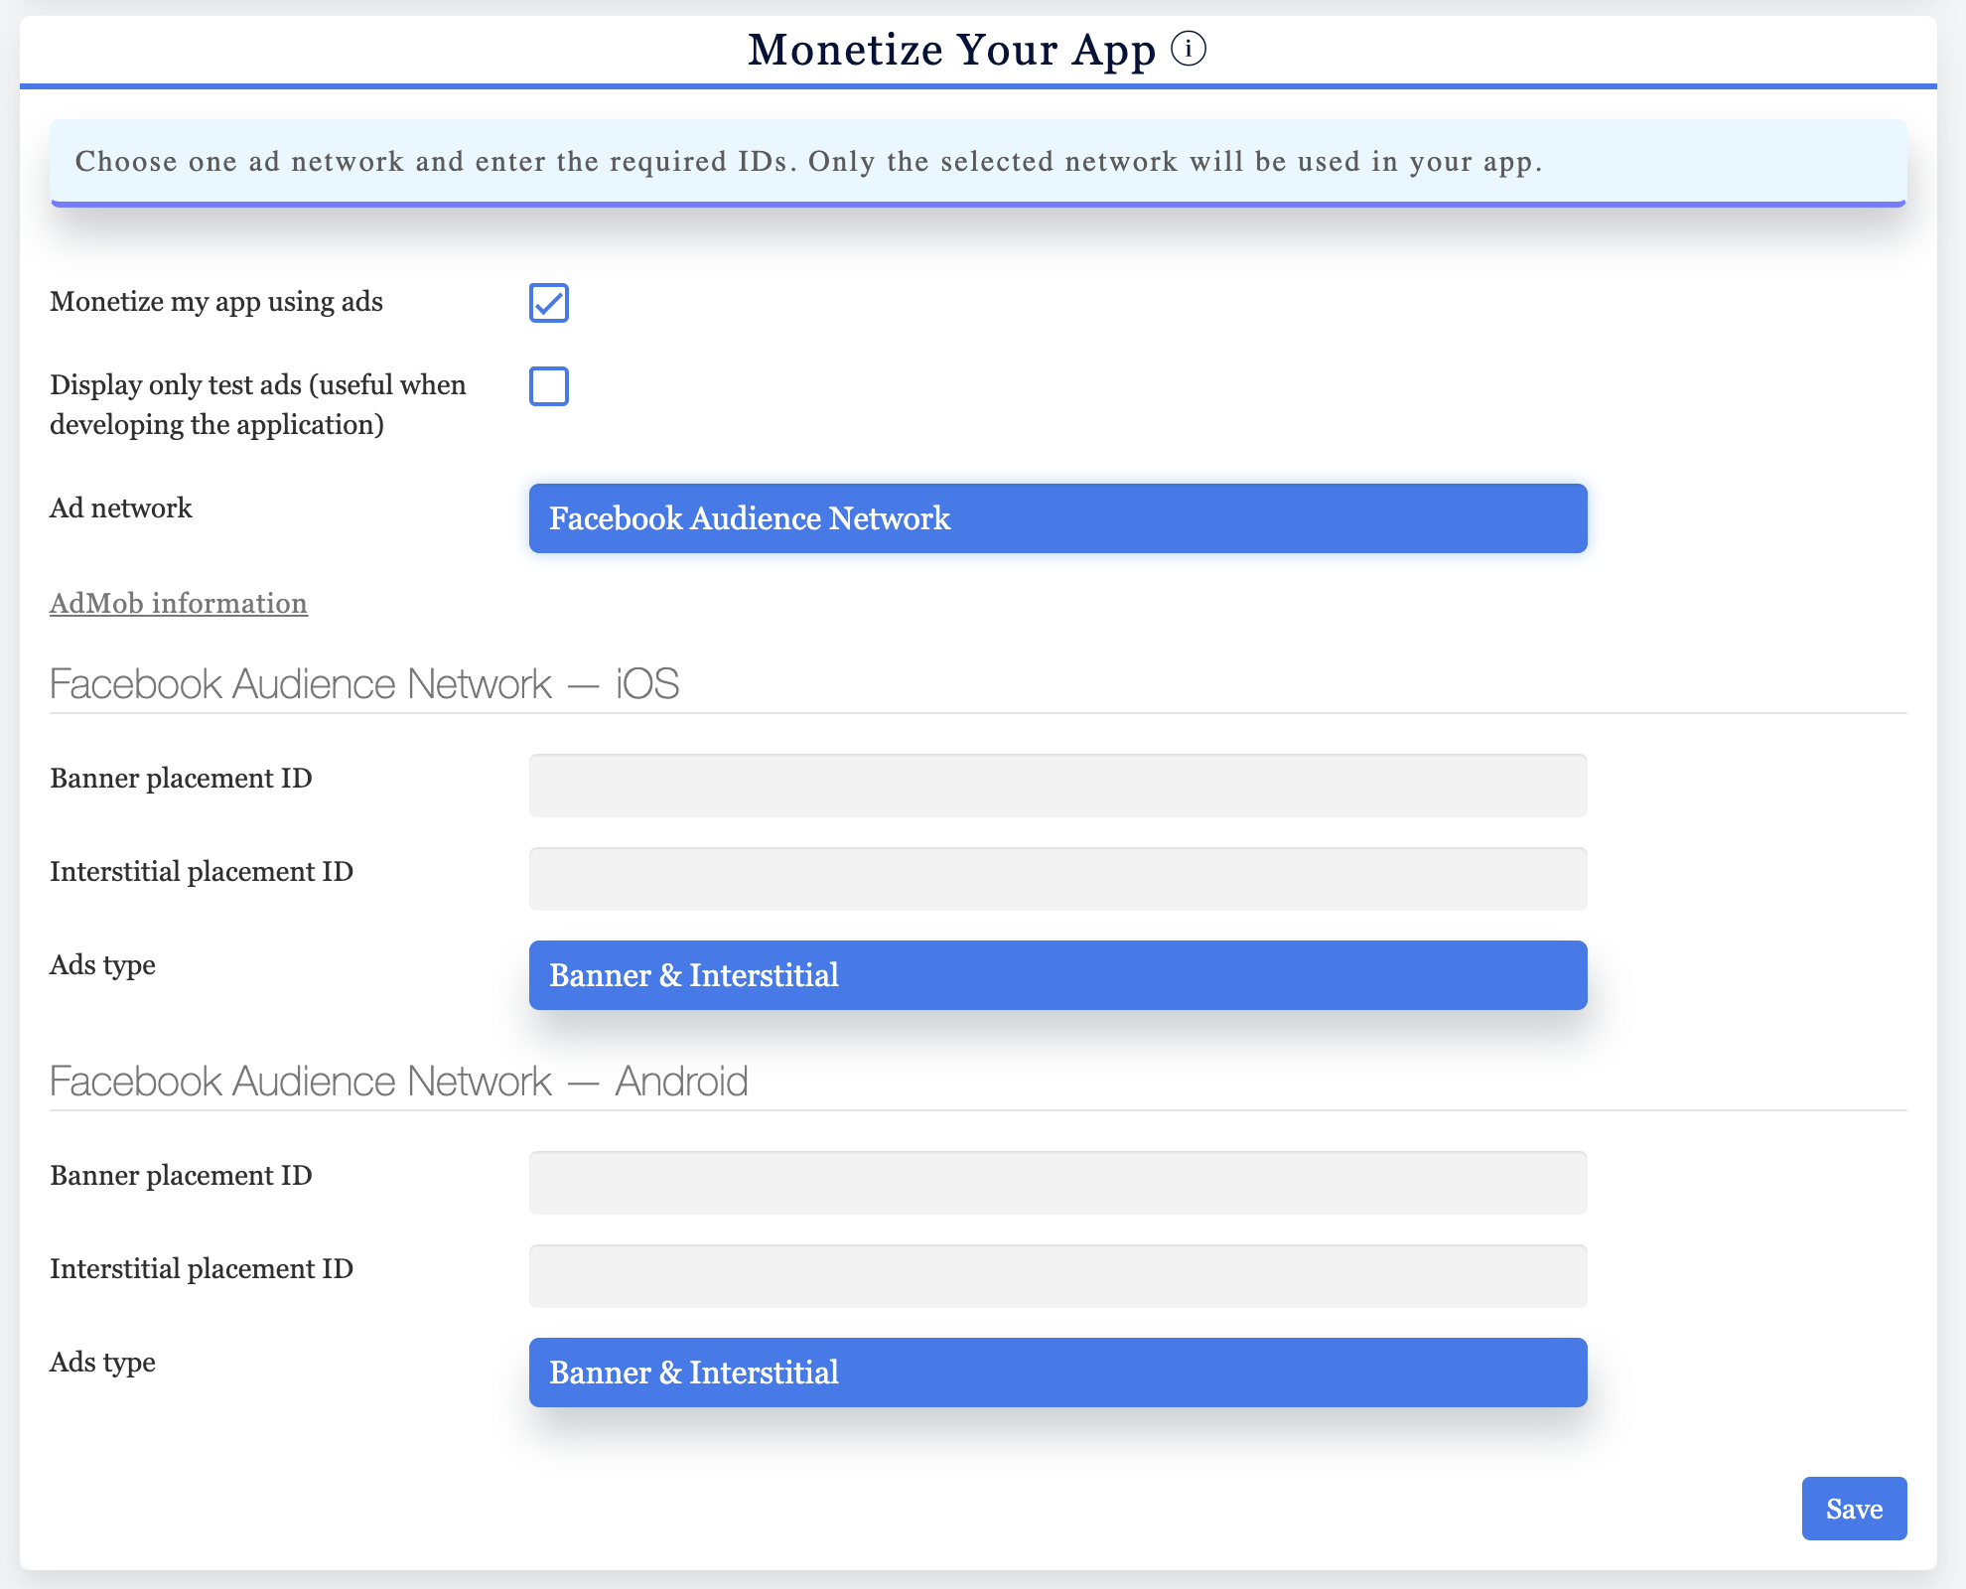Viewport: 1966px width, 1589px height.
Task: Click the iOS Interstitial placement ID input
Action: [1057, 879]
